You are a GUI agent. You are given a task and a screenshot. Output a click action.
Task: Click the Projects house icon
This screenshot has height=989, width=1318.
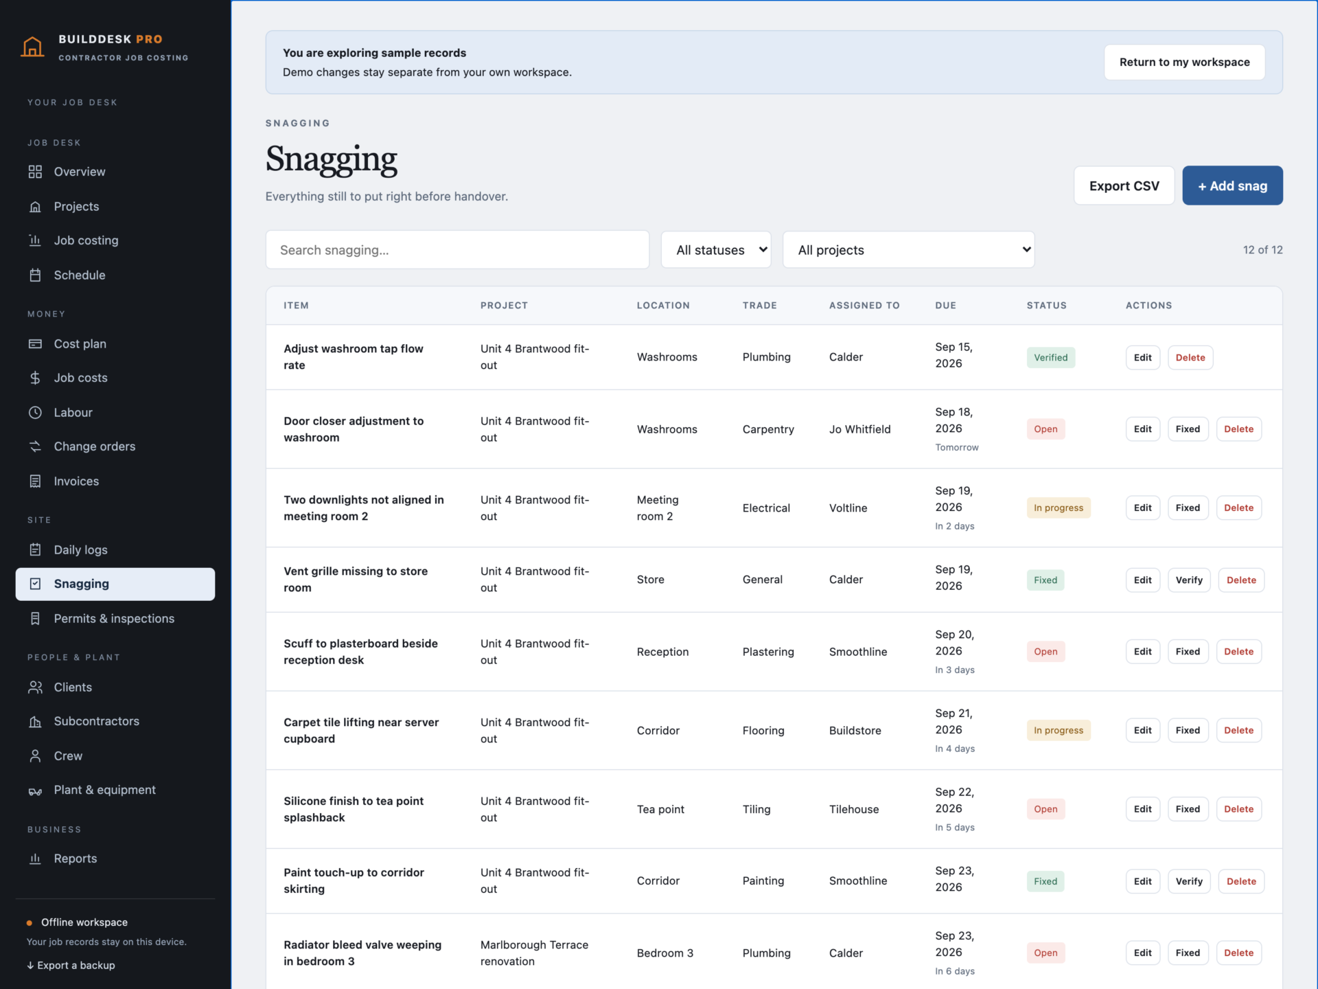(x=35, y=207)
